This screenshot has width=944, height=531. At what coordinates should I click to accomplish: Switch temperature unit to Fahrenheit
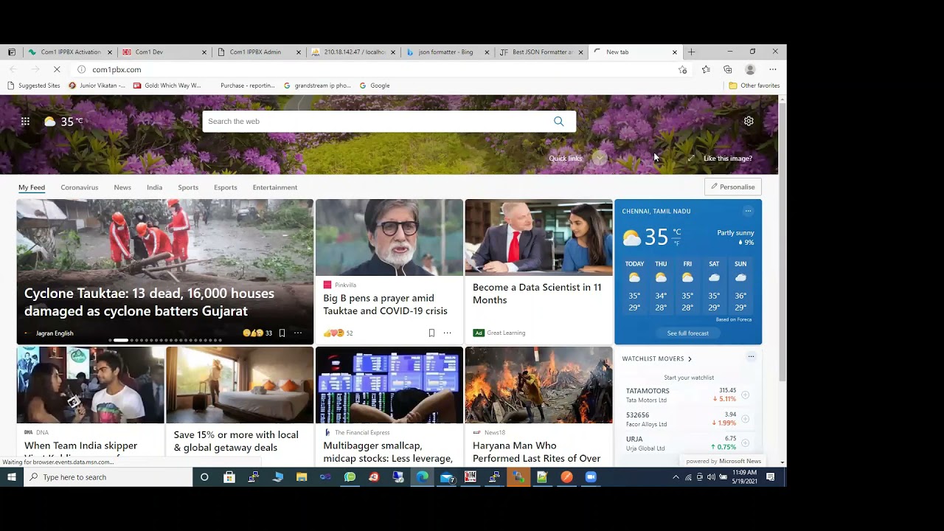point(677,243)
